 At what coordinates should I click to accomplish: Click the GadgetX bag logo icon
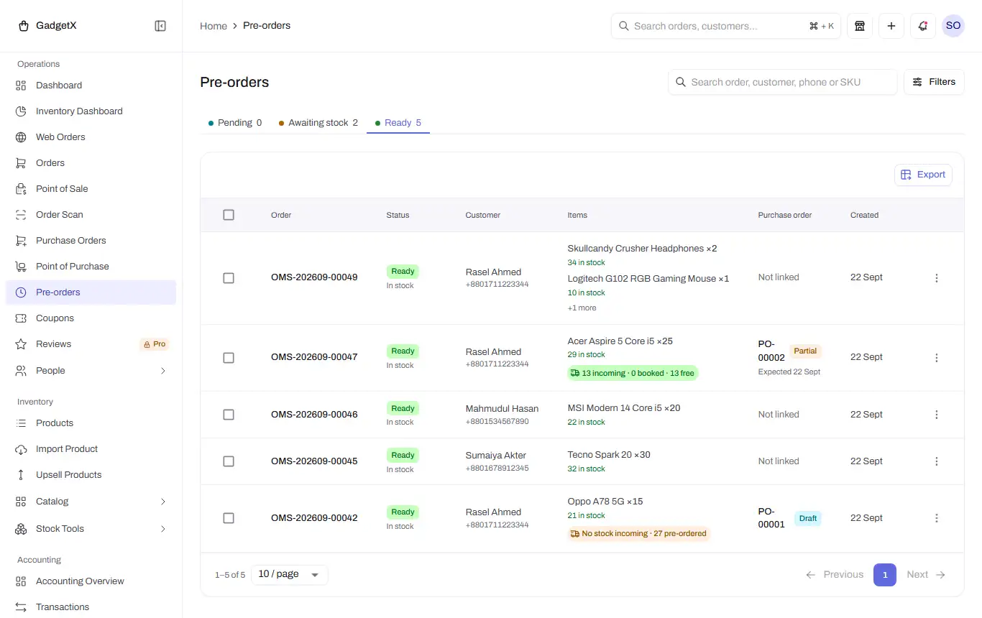(24, 26)
